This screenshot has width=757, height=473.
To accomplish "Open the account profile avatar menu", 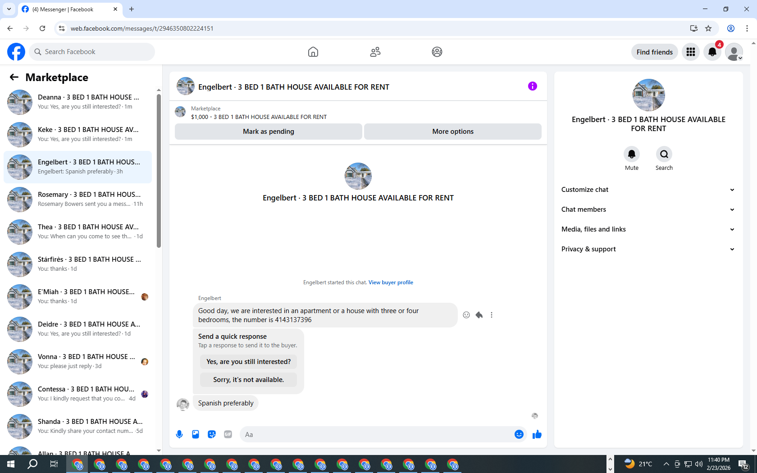I will (734, 52).
